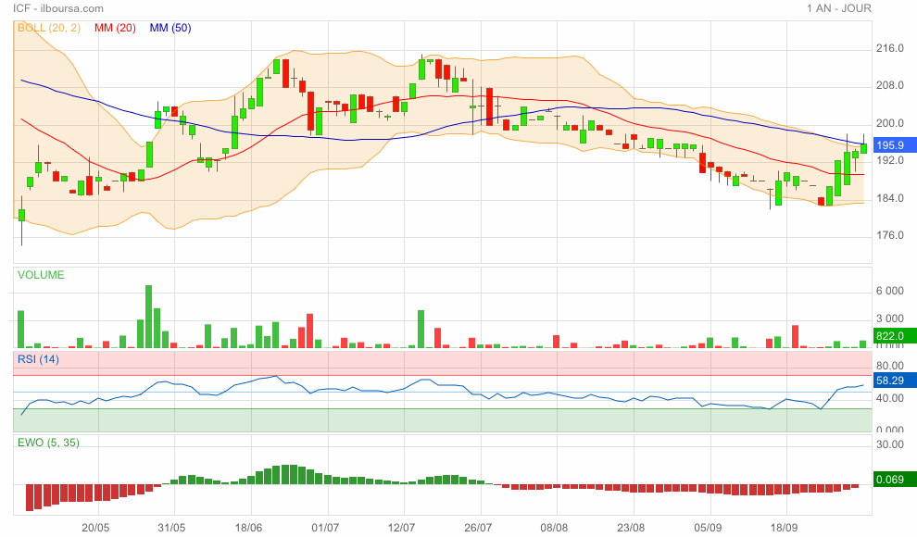
Task: Click the tallest green volume bar
Action: (148, 317)
